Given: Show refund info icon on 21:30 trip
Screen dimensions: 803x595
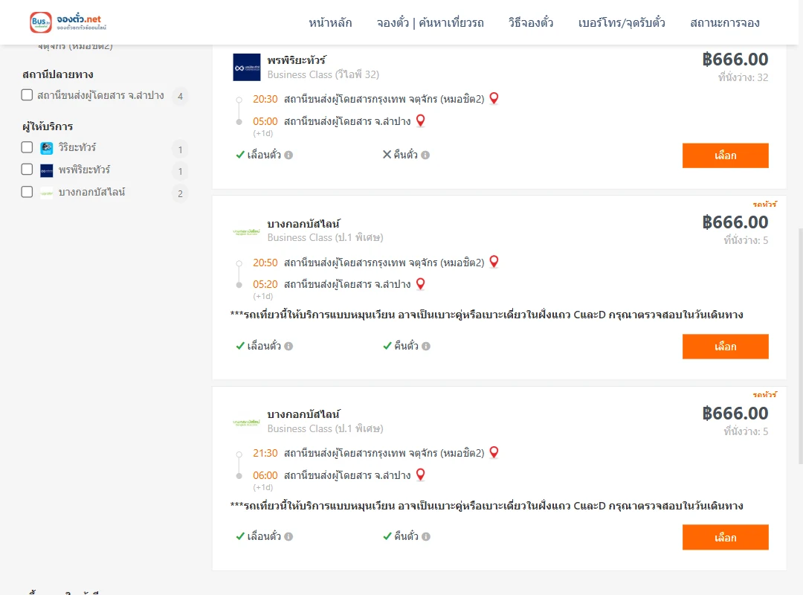Looking at the screenshot, I should (x=426, y=536).
